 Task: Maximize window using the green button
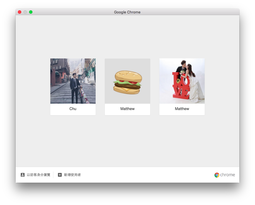point(31,12)
